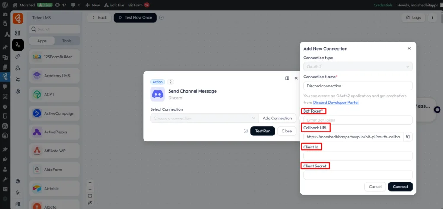Open the Logs button
Viewport: 443px width, 209px height.
click(413, 17)
